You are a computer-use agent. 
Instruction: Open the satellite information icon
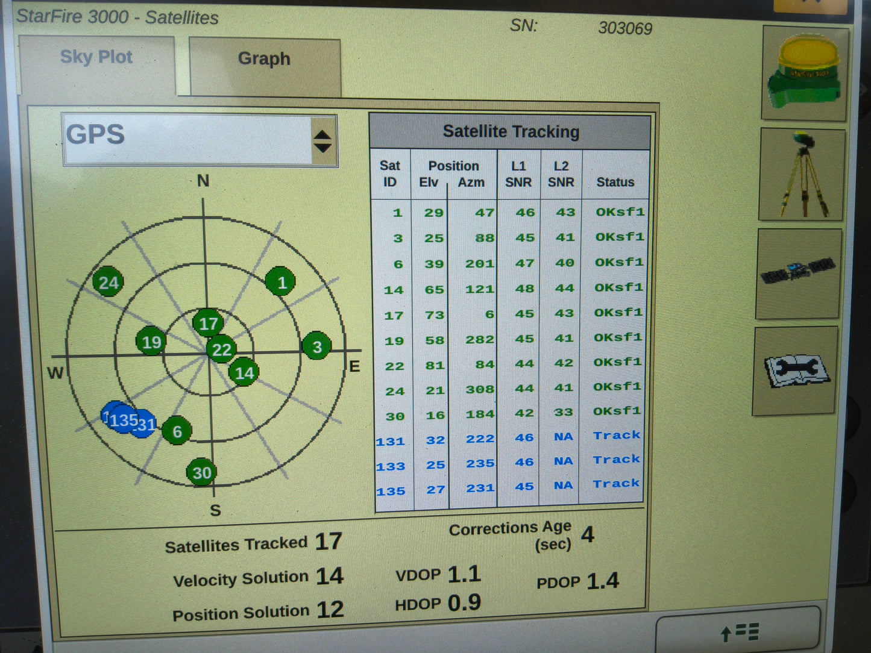[x=799, y=273]
